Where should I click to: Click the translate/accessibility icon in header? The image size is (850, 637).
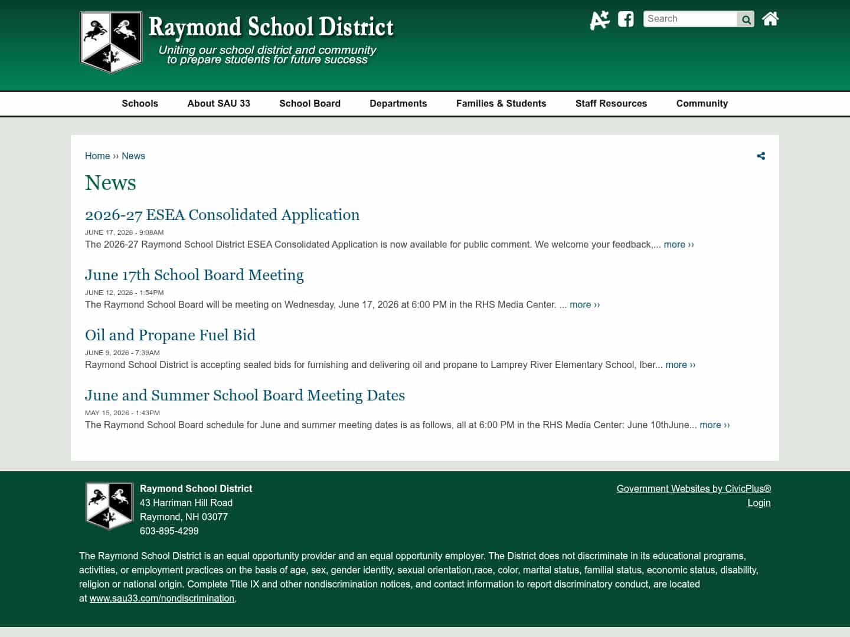tap(600, 19)
